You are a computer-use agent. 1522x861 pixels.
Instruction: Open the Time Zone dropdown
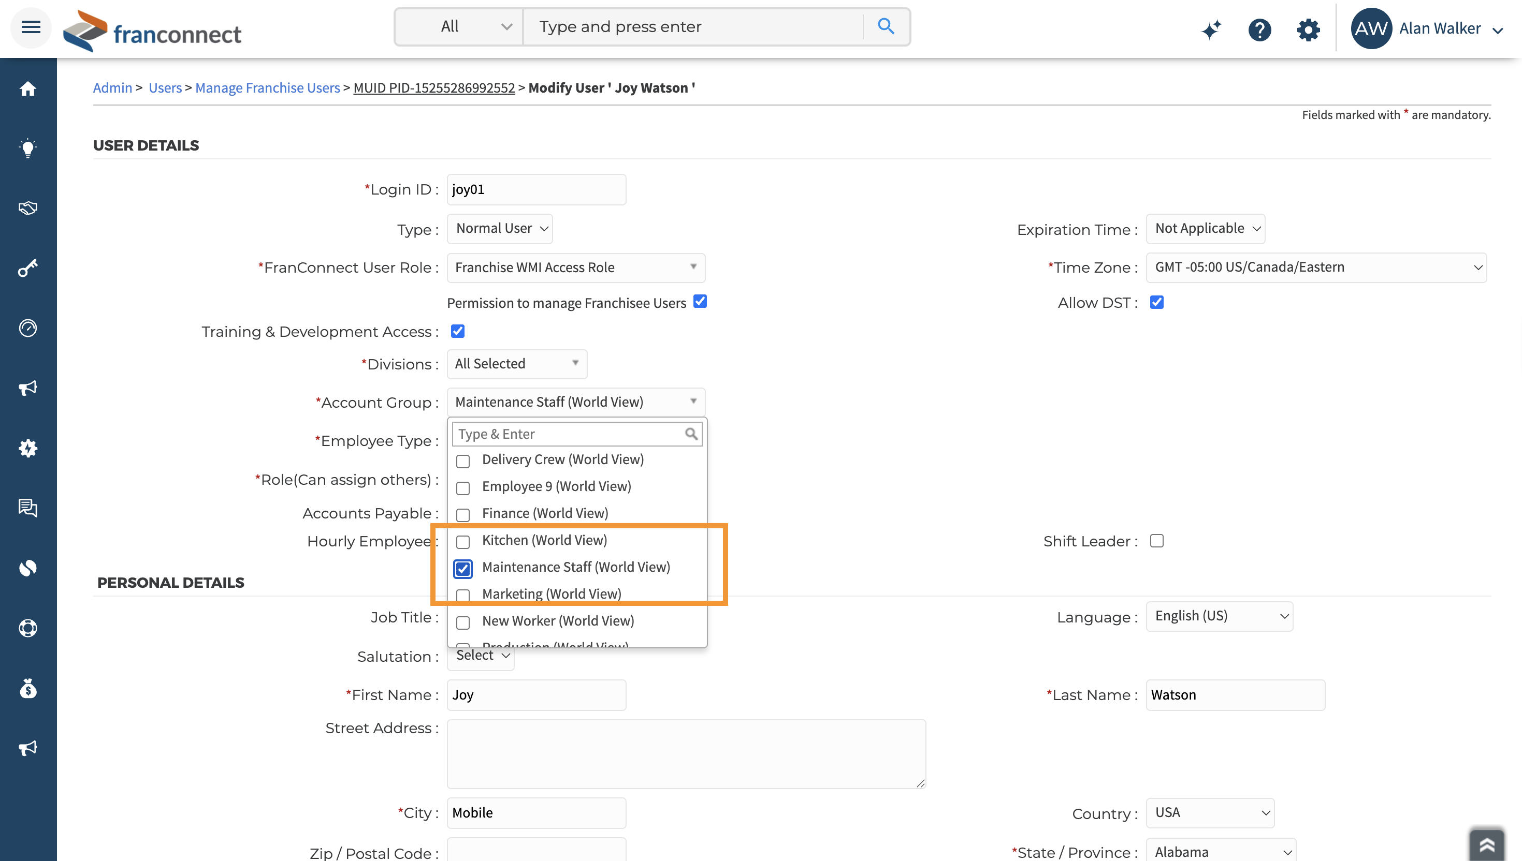pos(1315,268)
